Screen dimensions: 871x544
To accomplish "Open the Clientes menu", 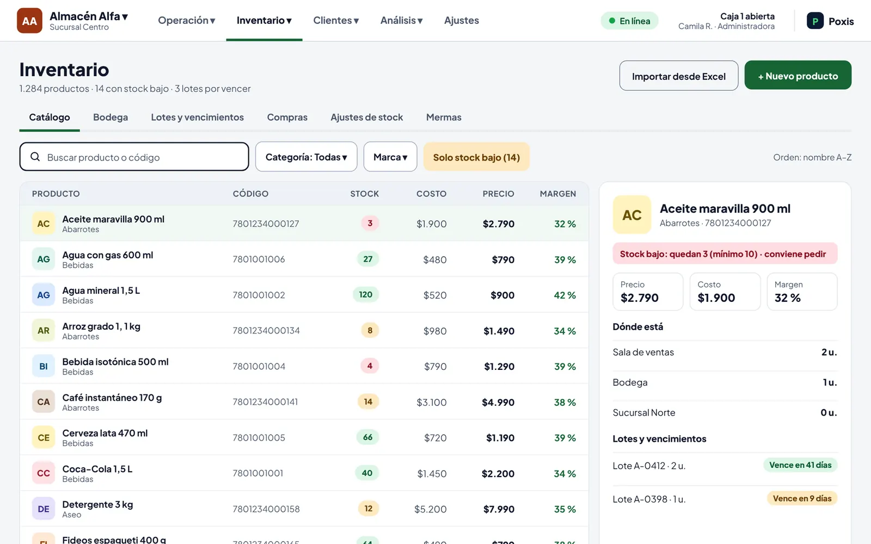I will pos(336,21).
